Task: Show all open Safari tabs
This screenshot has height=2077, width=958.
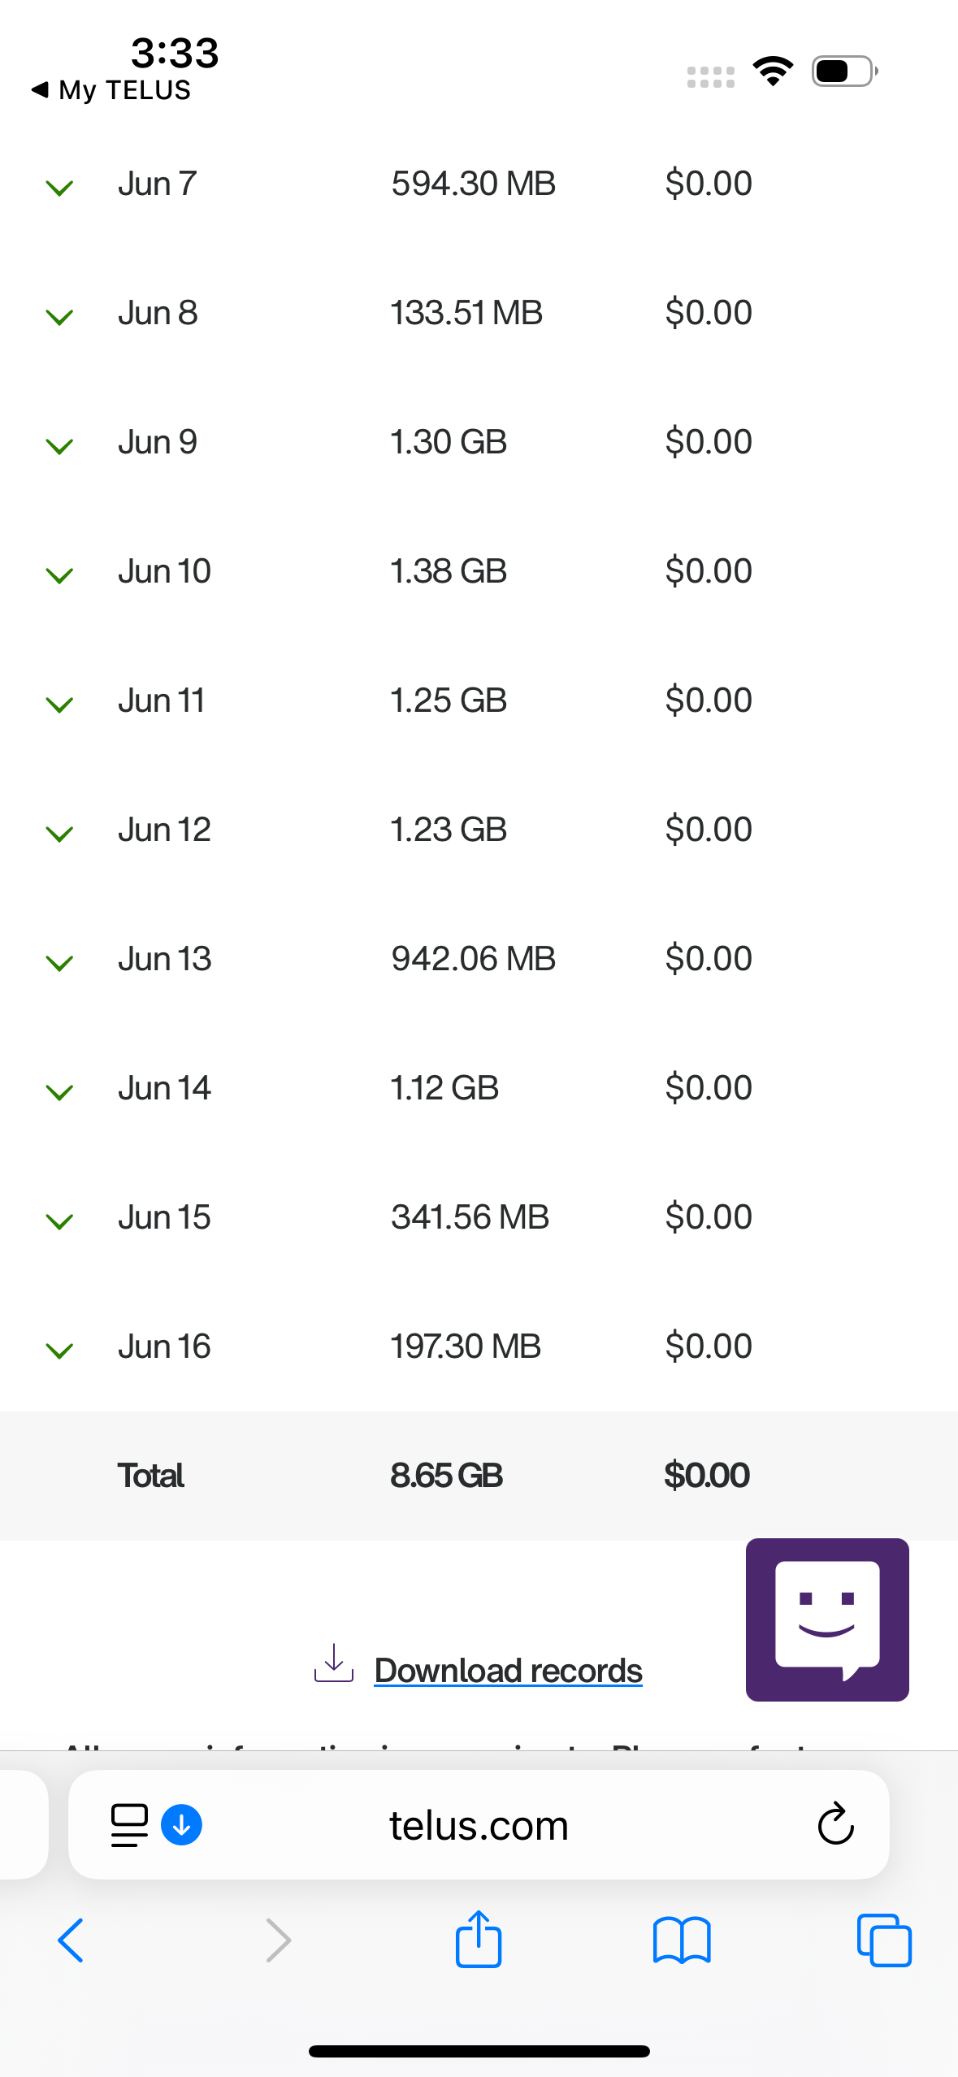Action: (x=884, y=1940)
